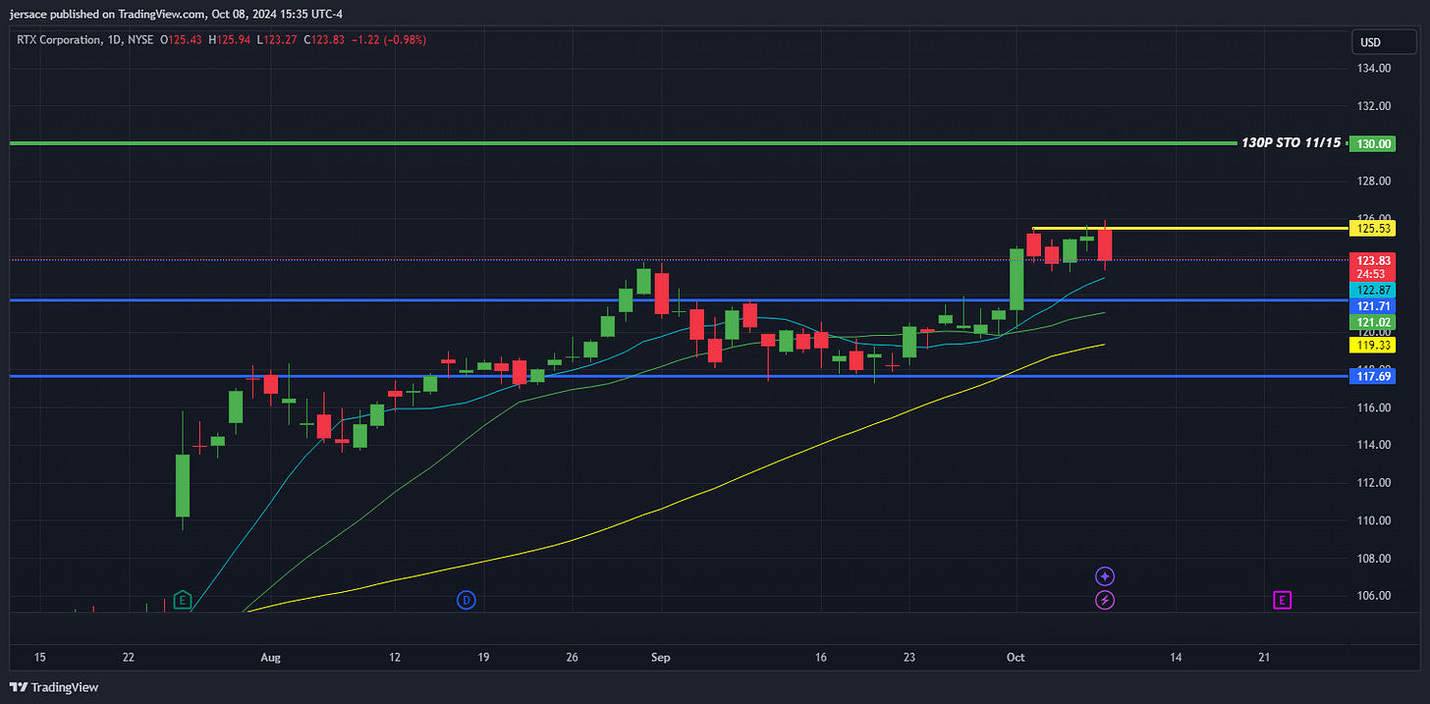Click the NYSE exchange label
Image resolution: width=1430 pixels, height=704 pixels.
pos(141,39)
